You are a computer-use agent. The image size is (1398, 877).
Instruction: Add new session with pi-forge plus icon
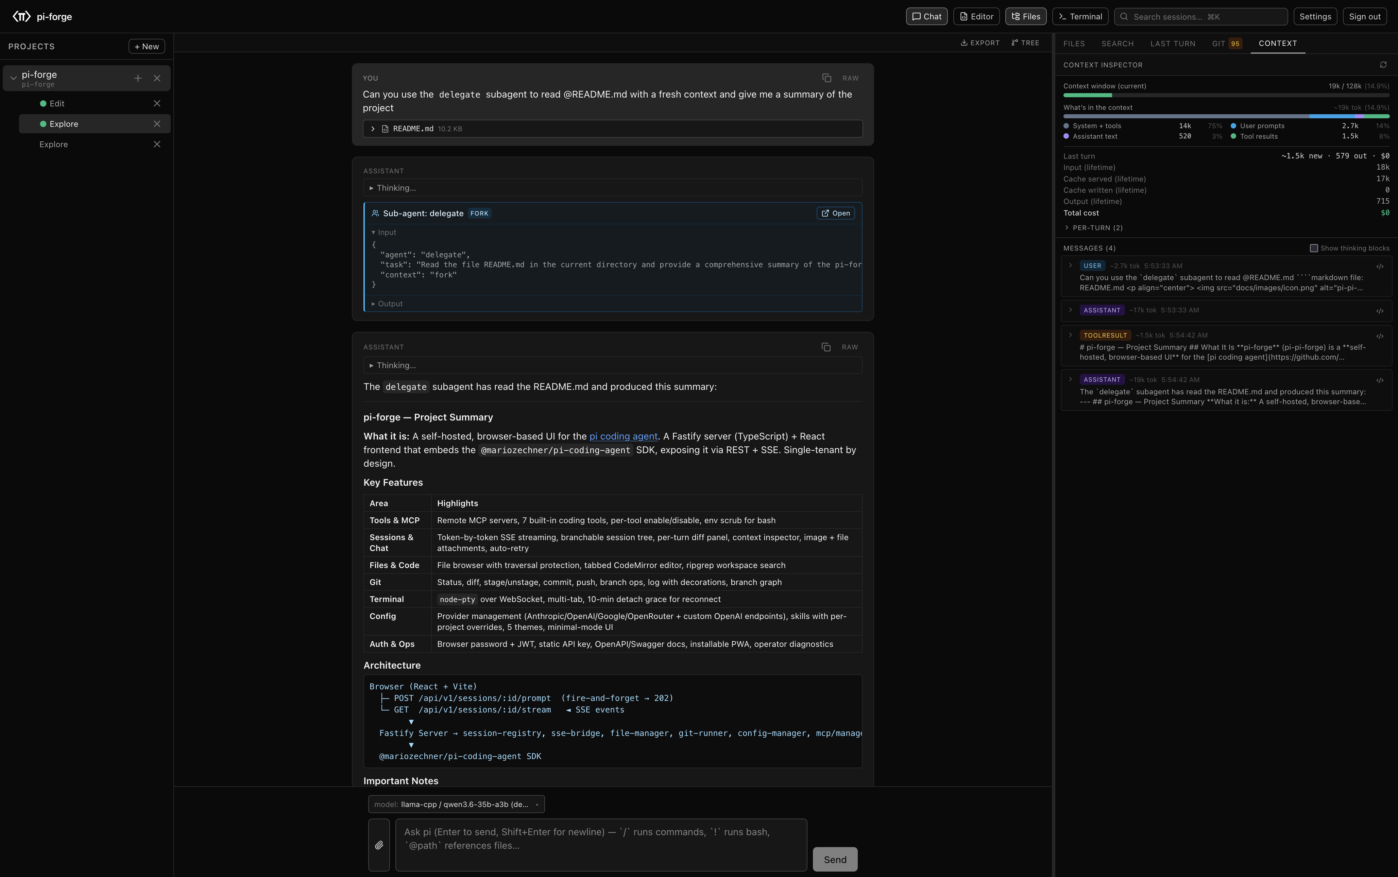pyautogui.click(x=138, y=78)
